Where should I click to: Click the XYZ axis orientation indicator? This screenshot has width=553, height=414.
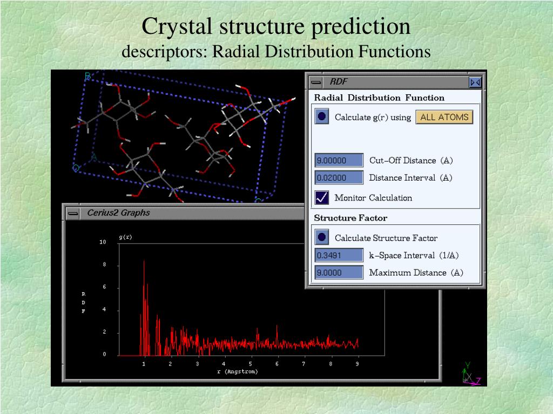(x=471, y=375)
